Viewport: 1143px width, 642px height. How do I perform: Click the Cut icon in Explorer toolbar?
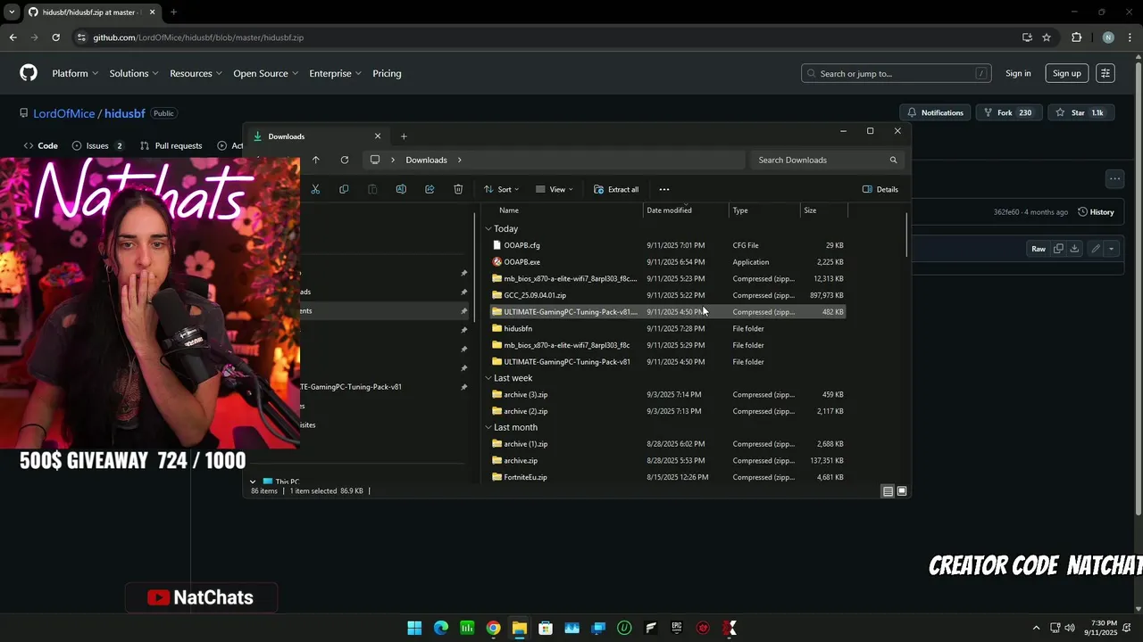tap(315, 189)
